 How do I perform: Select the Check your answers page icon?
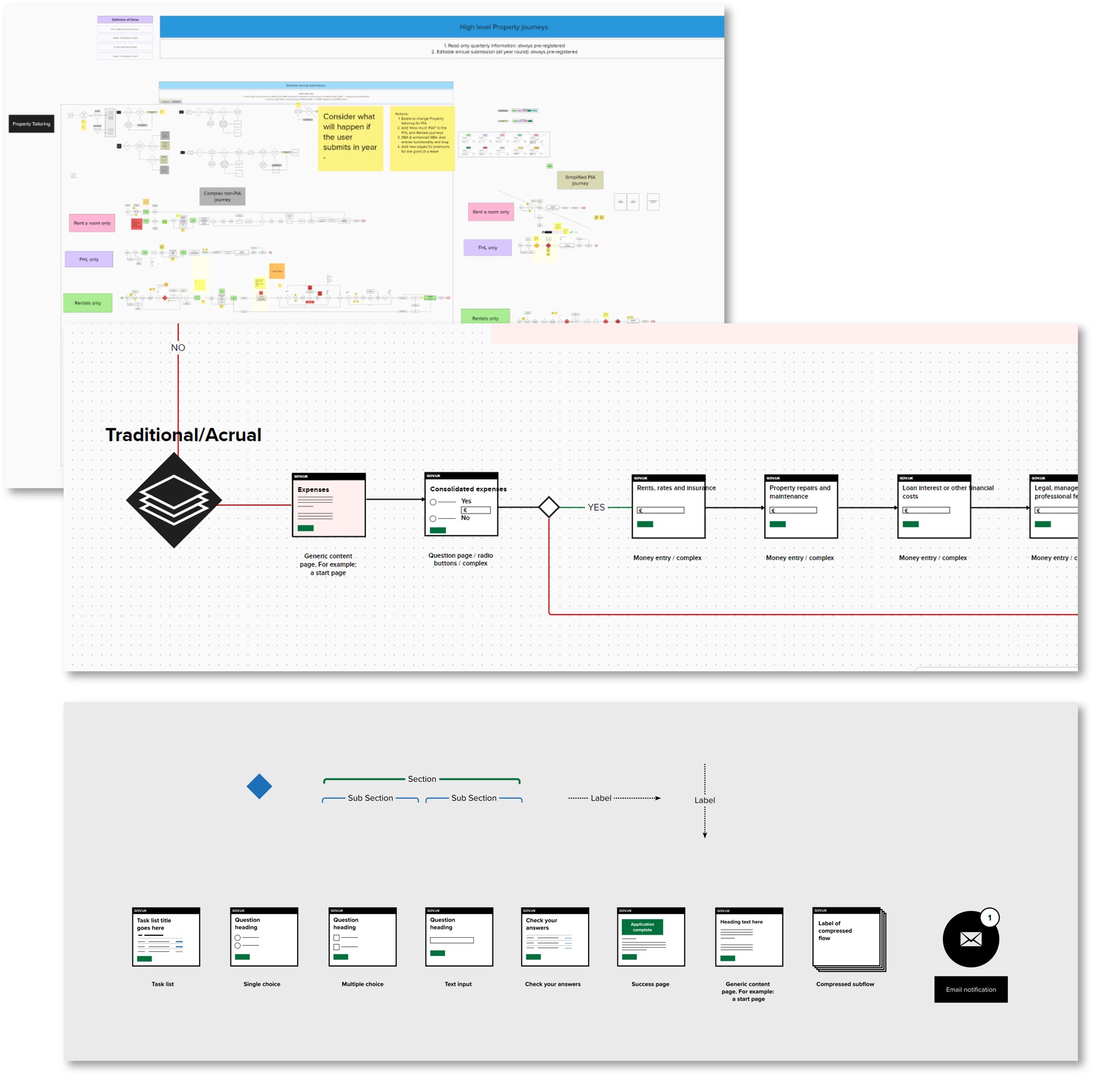point(554,937)
